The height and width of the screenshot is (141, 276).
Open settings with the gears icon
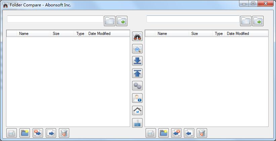[137, 86]
